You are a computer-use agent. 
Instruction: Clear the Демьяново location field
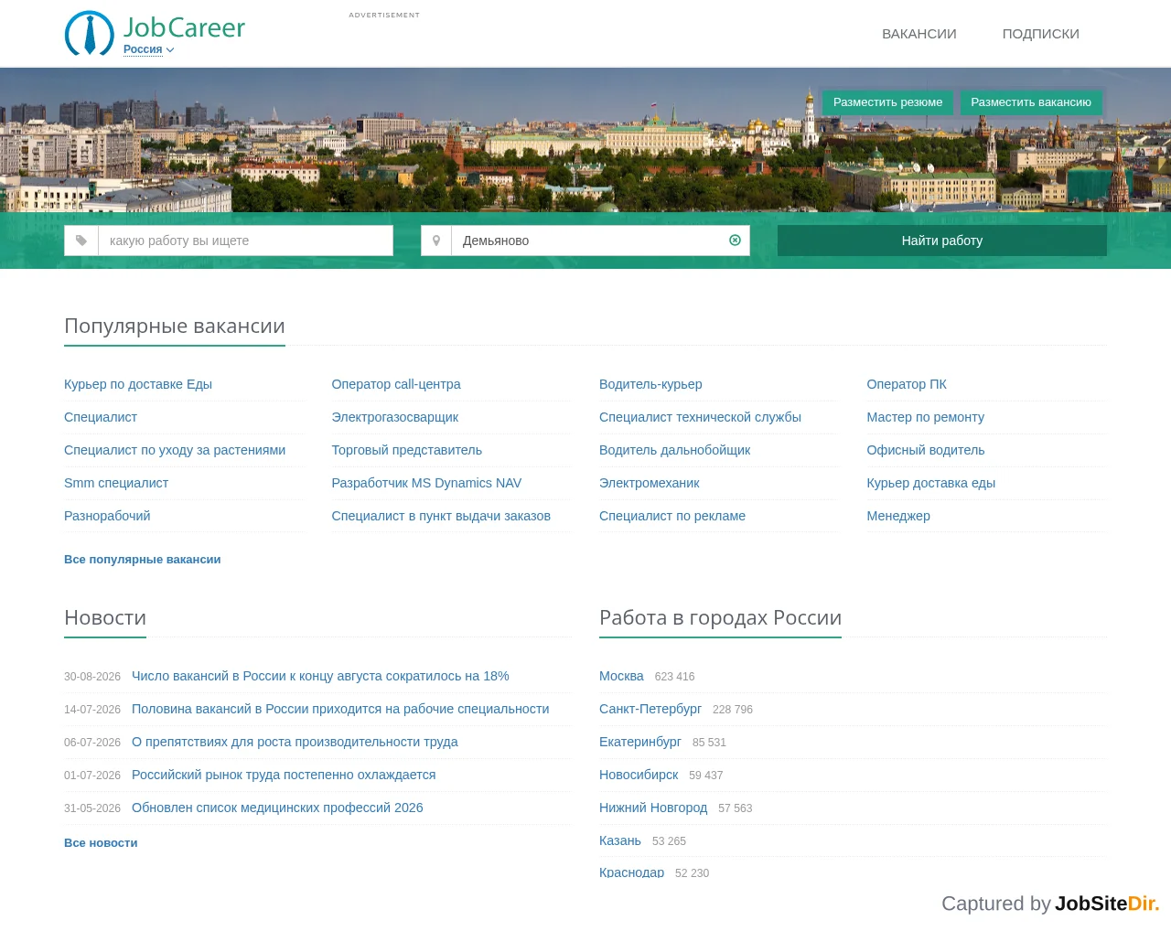pos(735,241)
